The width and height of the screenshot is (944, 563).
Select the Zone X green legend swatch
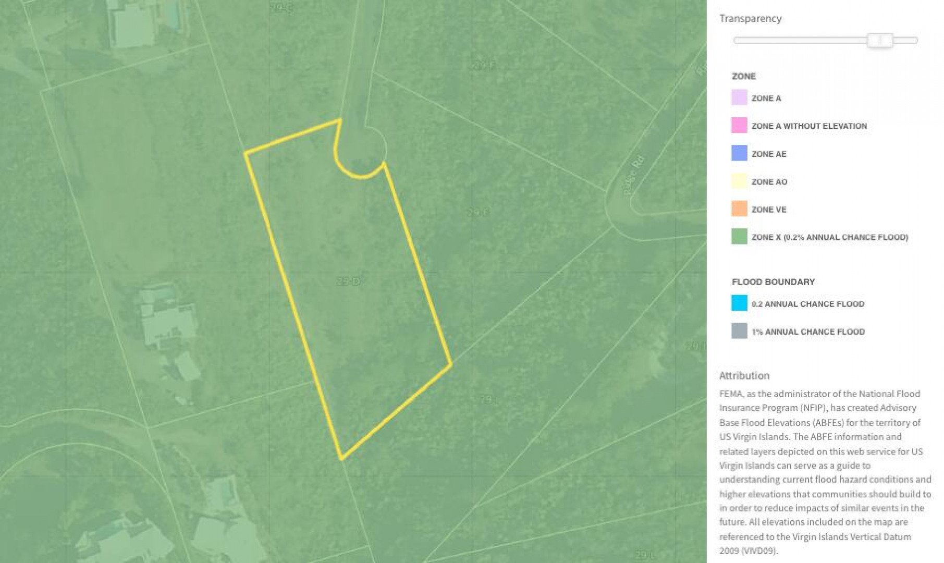739,237
